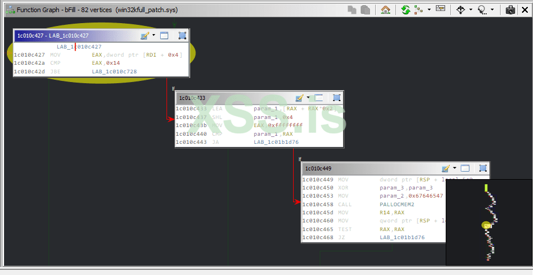The height and width of the screenshot is (275, 533).
Task: Select address 1c010c443 JA line
Action: coord(191,142)
